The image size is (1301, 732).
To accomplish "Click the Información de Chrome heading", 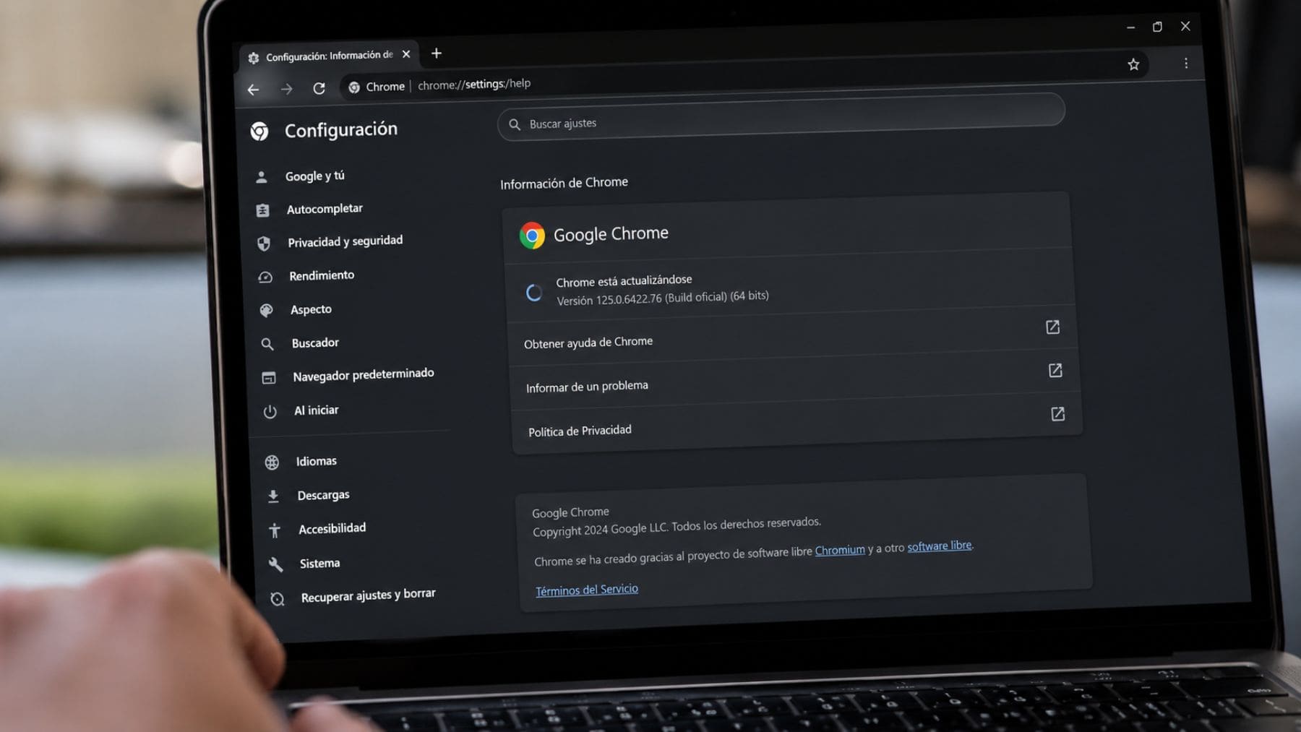I will (564, 183).
